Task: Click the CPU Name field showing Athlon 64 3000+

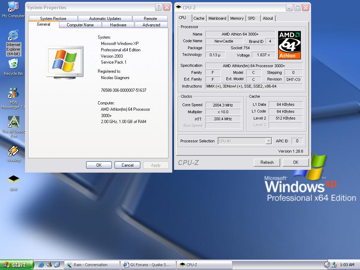Action: point(240,34)
